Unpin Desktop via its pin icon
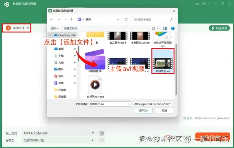This screenshot has height=148, width=234. pyautogui.click(x=75, y=49)
